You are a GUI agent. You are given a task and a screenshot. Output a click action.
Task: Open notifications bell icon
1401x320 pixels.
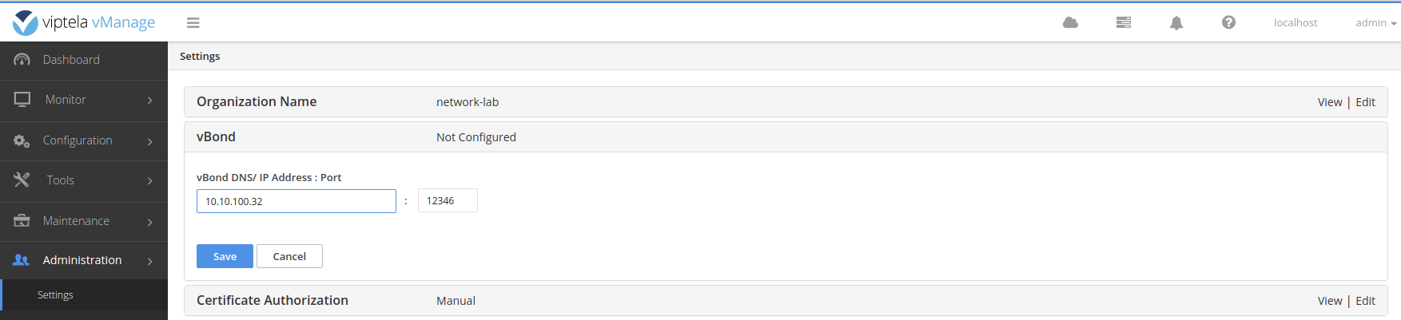(1176, 23)
